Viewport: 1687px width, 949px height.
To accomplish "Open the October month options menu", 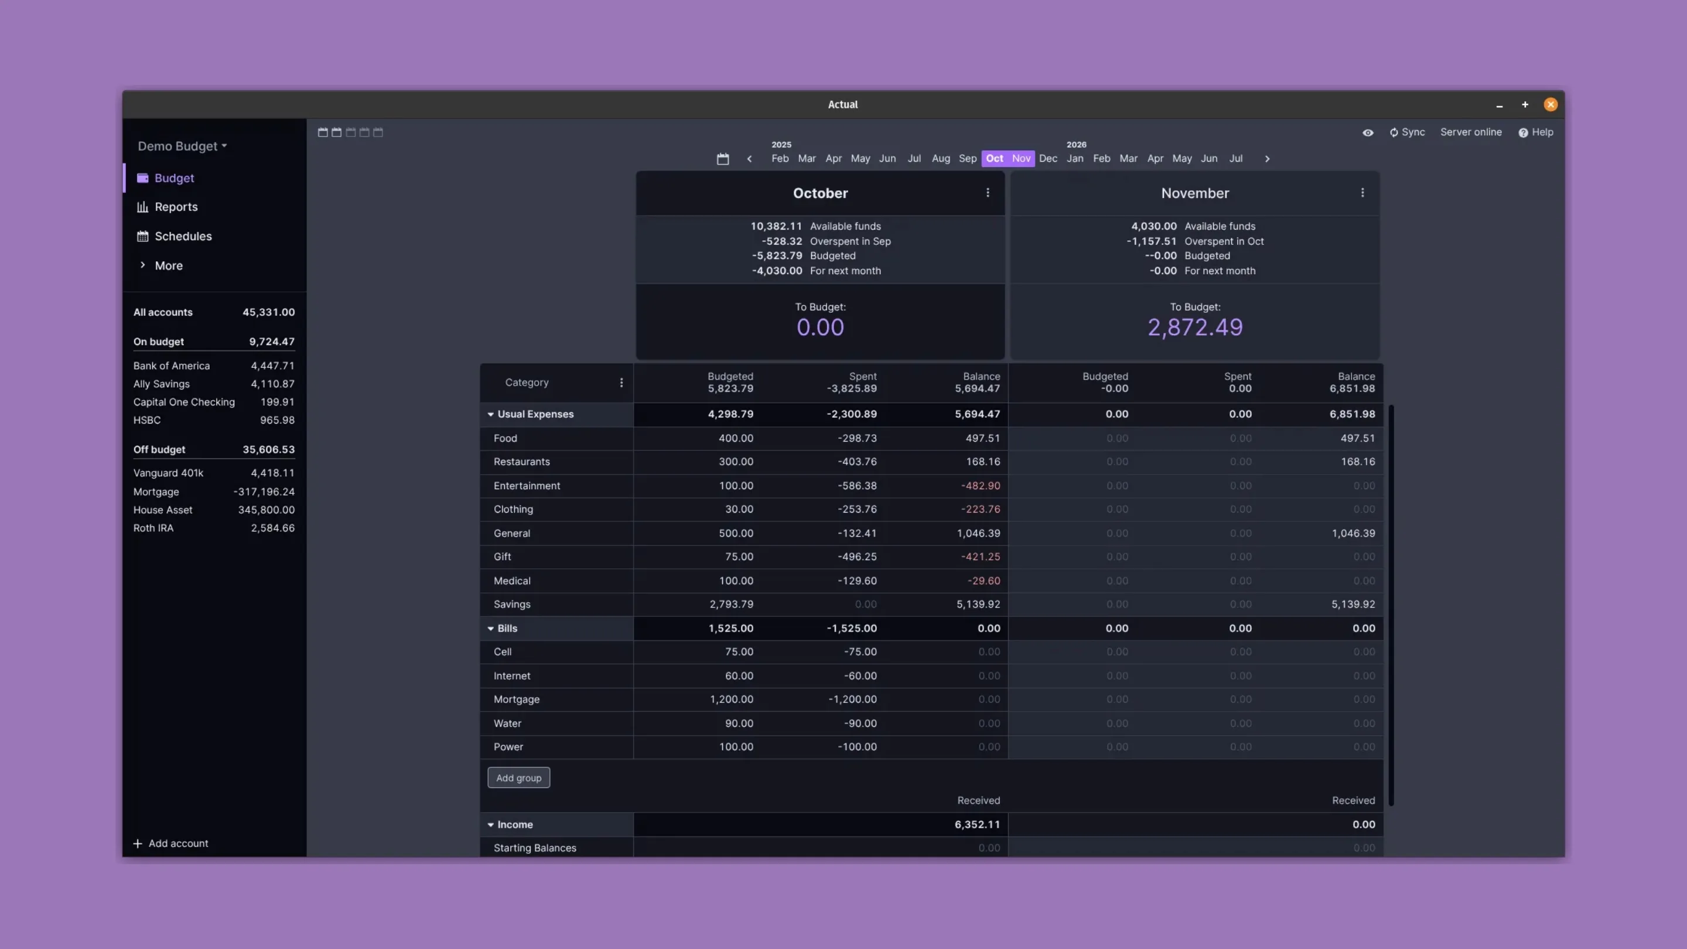I will tap(988, 193).
